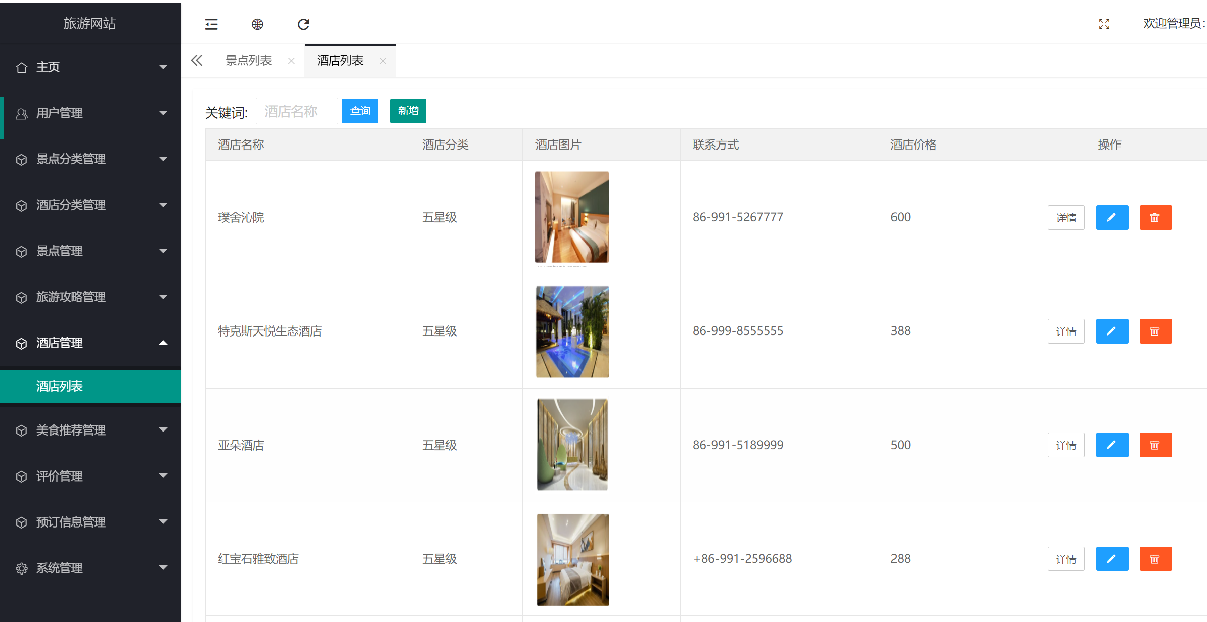
Task: Click the 评价管理 cube icon
Action: coord(21,476)
